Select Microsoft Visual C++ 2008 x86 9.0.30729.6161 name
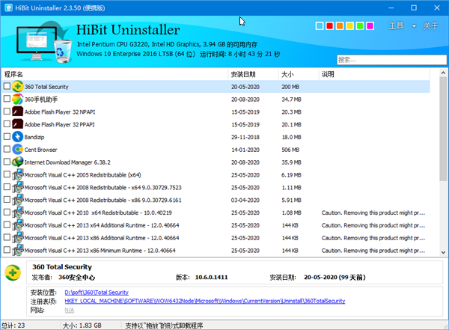Viewport: 449px width, 330px height. tap(103, 201)
